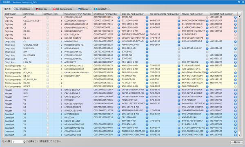Open CoreStaff info icon for st41237665

(235, 135)
